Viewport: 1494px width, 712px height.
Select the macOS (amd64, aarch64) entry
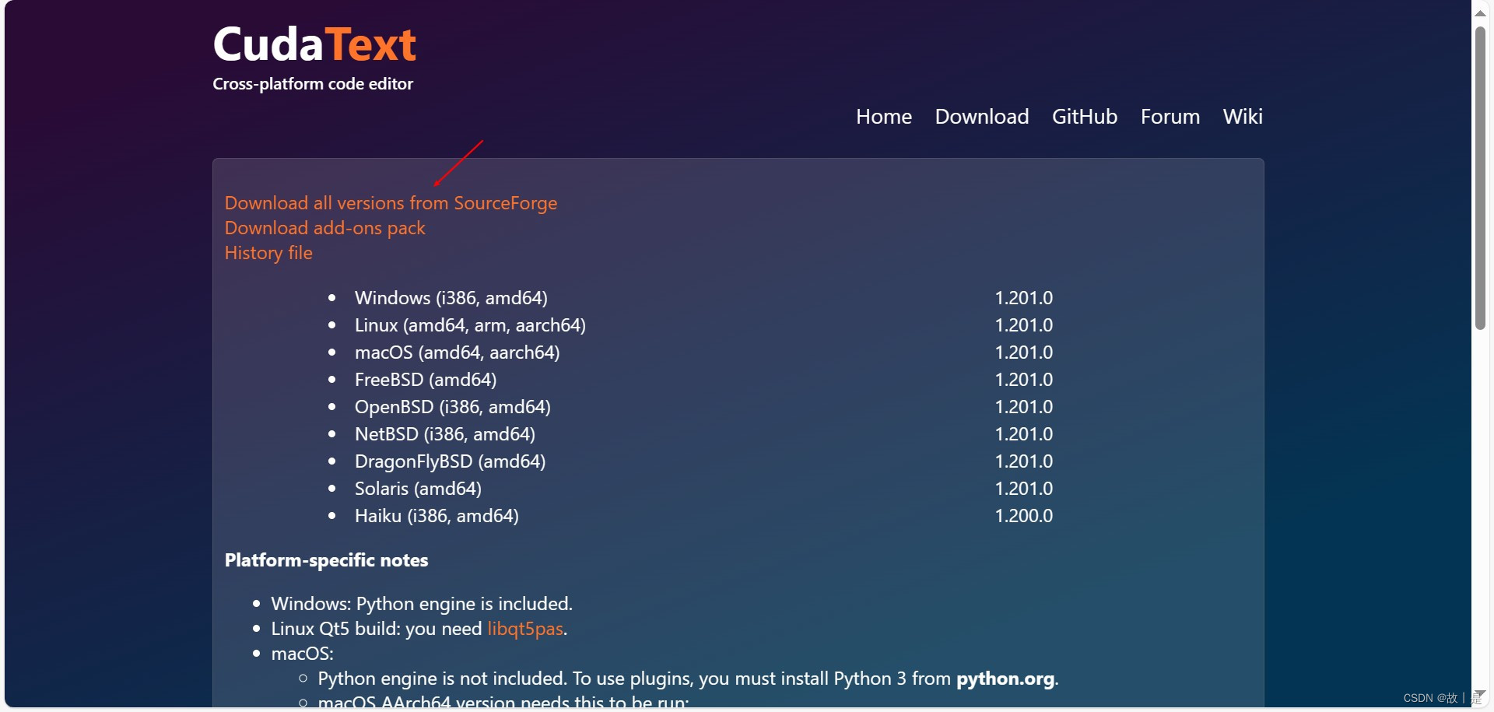(457, 352)
